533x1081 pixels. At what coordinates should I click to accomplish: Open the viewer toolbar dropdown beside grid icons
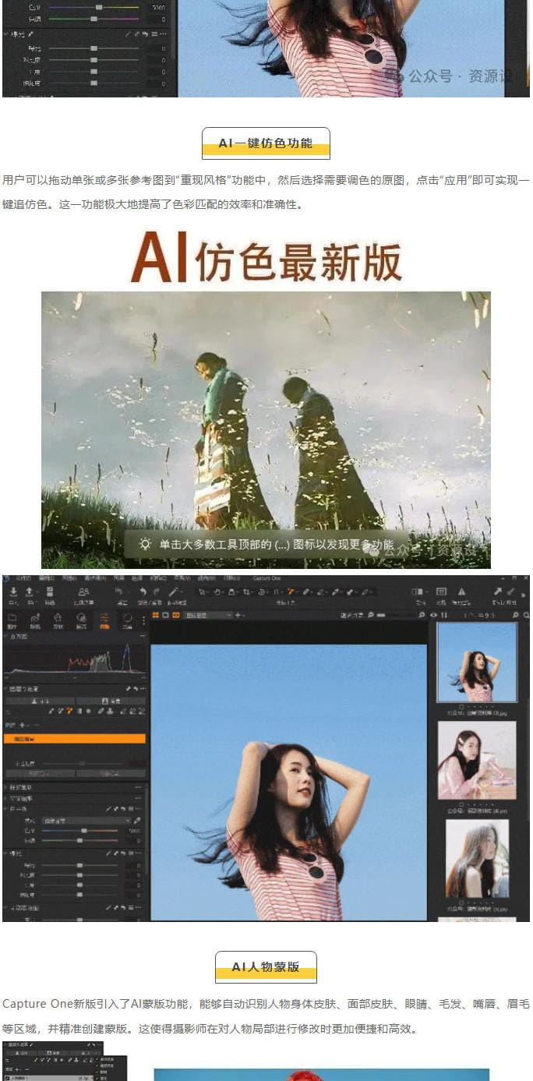pyautogui.click(x=208, y=615)
